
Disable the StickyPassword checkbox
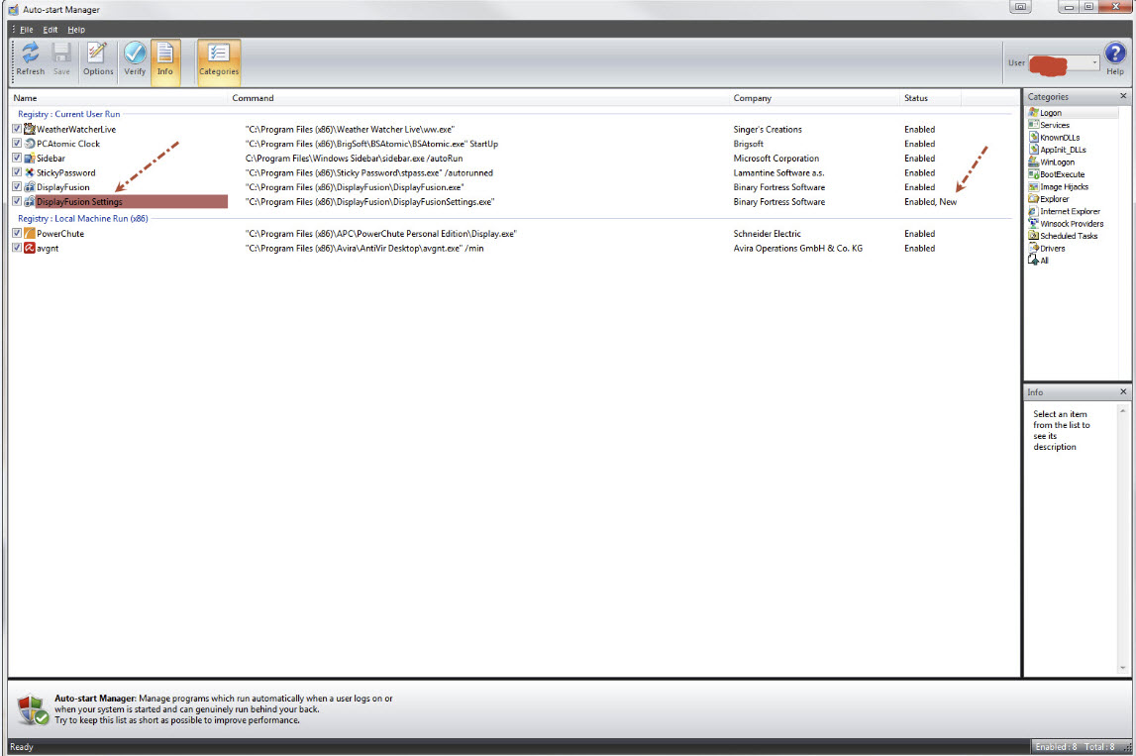pyautogui.click(x=17, y=172)
